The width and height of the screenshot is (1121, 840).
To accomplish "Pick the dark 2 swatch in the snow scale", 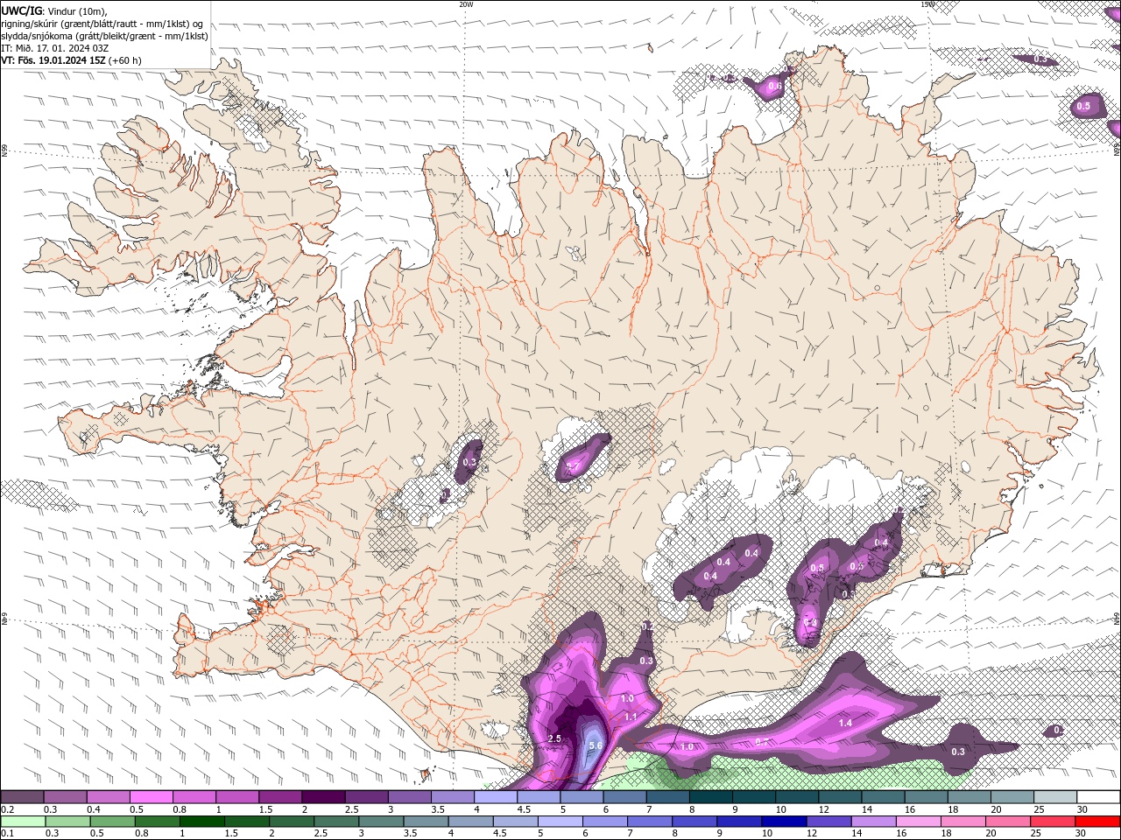I will [323, 797].
